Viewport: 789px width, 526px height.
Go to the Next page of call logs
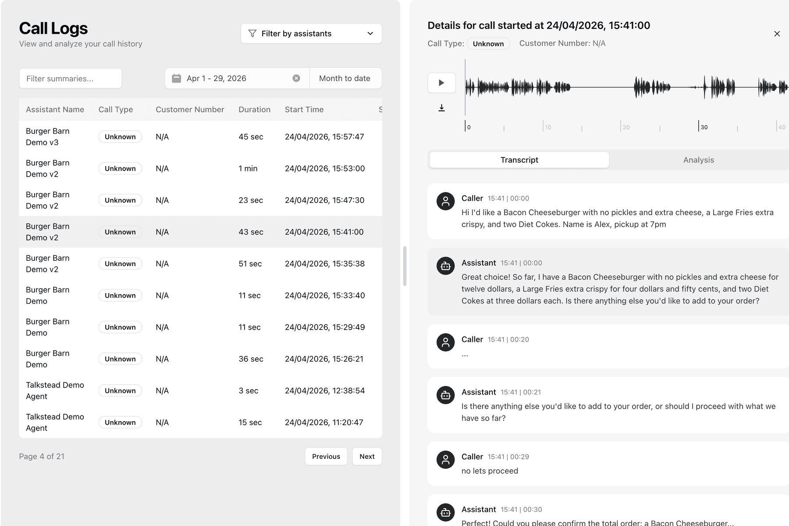pos(367,456)
